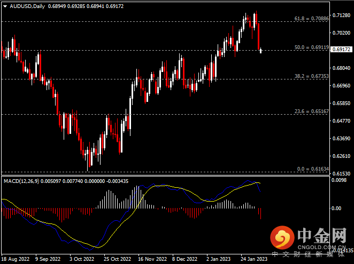Select the 0.0 = 0.61634 Fibonacci label
354x264 pixels.
[314, 169]
